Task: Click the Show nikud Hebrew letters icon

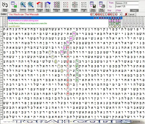Action: click(x=5, y=5)
